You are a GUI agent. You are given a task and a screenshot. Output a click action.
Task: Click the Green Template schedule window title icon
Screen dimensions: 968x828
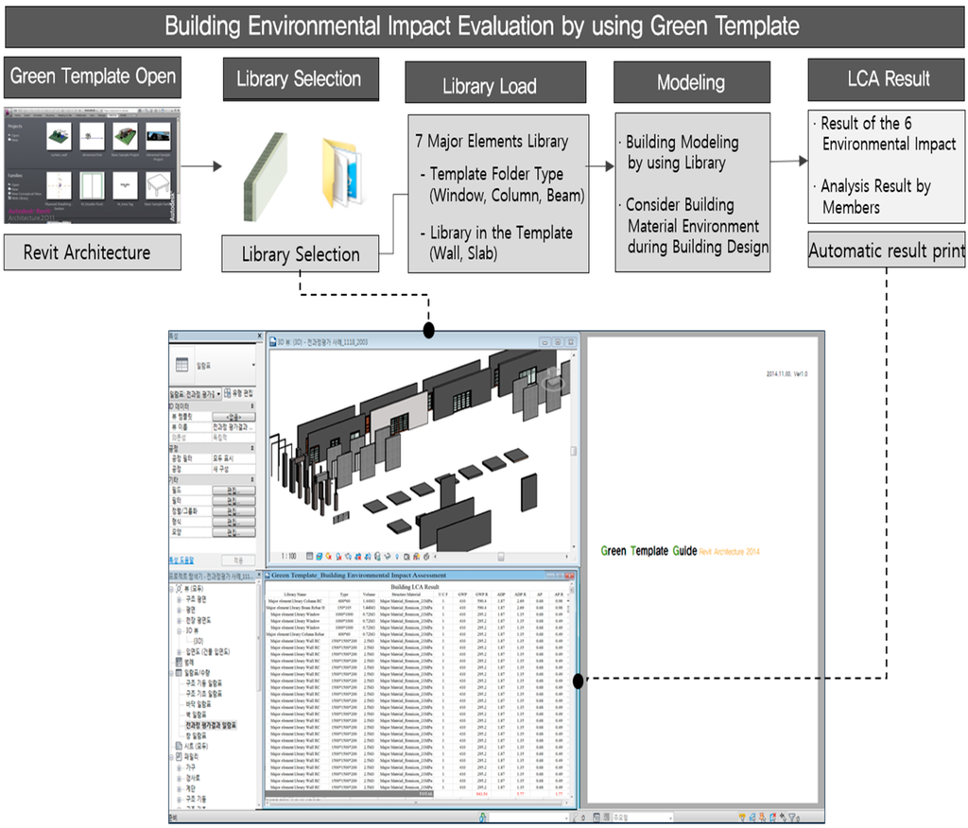coord(268,575)
